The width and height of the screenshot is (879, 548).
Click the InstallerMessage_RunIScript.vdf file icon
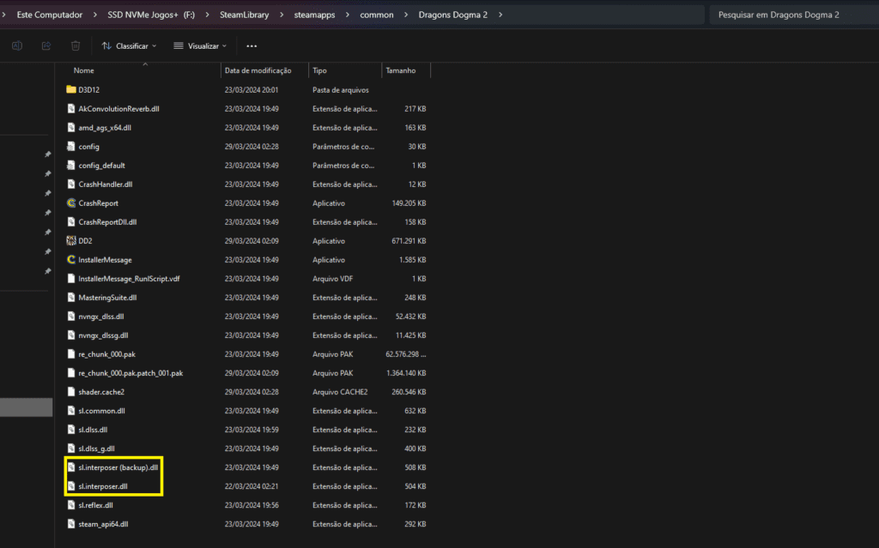click(x=71, y=279)
